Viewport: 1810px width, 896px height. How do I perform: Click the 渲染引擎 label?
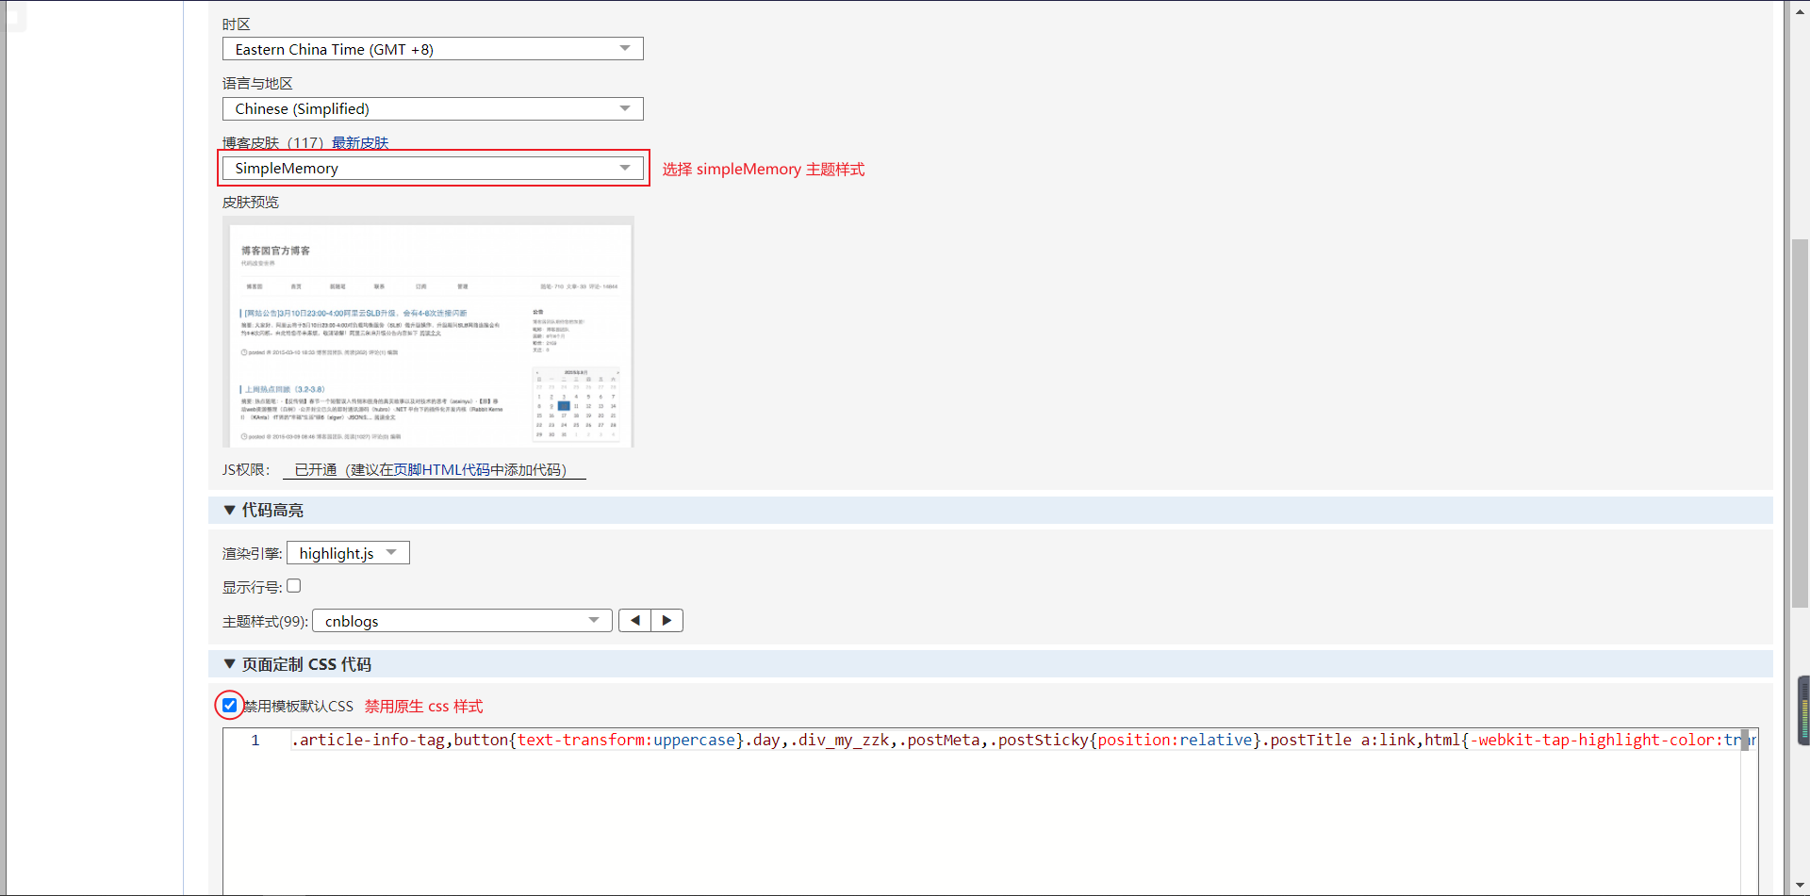point(252,553)
